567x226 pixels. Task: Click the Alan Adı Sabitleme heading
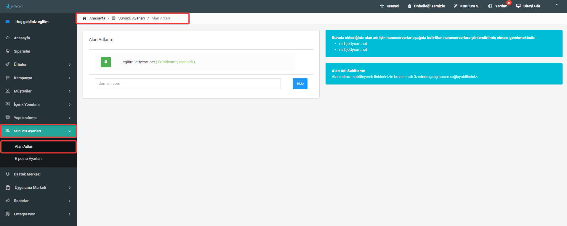[348, 71]
